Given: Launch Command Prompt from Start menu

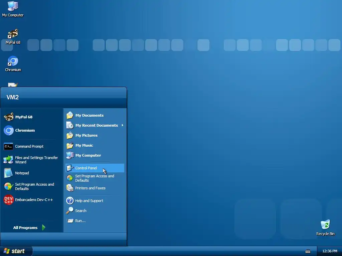Looking at the screenshot, I should [x=31, y=147].
